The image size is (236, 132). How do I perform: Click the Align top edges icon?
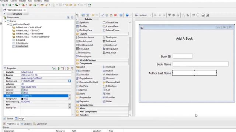170,15
